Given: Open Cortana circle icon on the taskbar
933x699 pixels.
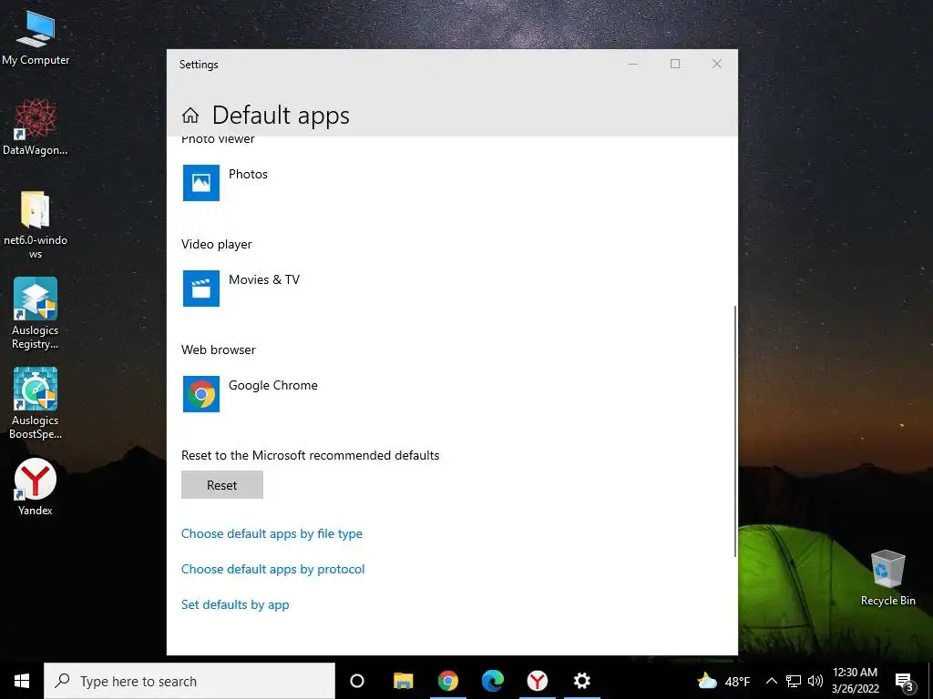Looking at the screenshot, I should (357, 681).
